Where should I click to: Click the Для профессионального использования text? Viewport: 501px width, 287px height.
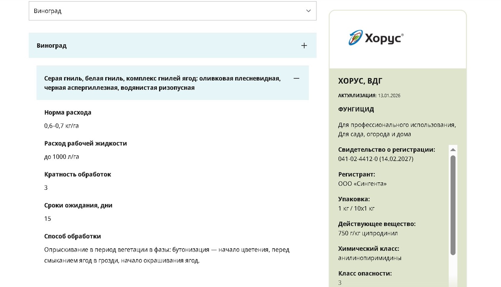coord(397,125)
